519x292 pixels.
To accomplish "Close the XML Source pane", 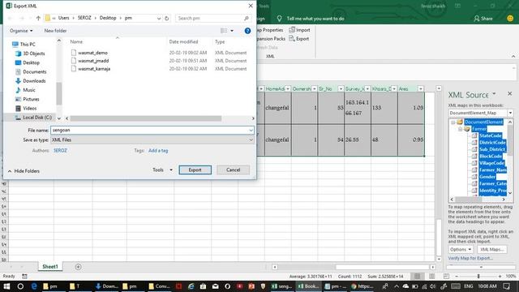I will pyautogui.click(x=510, y=94).
